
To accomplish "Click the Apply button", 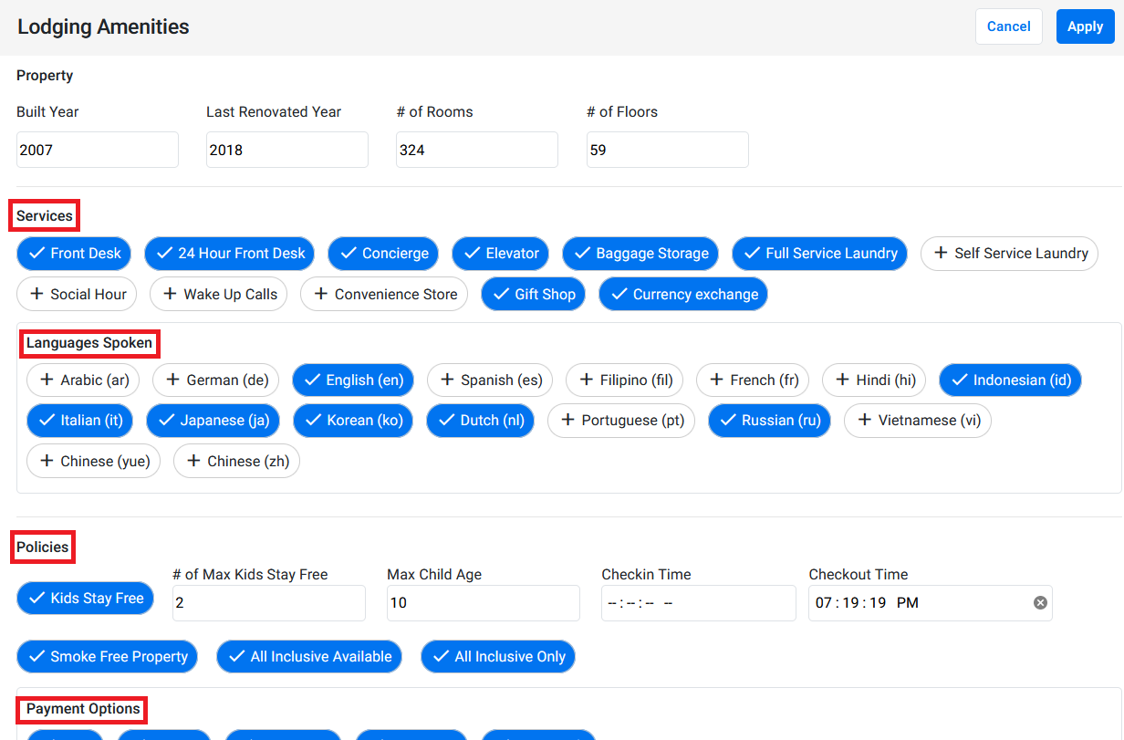I will click(1085, 26).
